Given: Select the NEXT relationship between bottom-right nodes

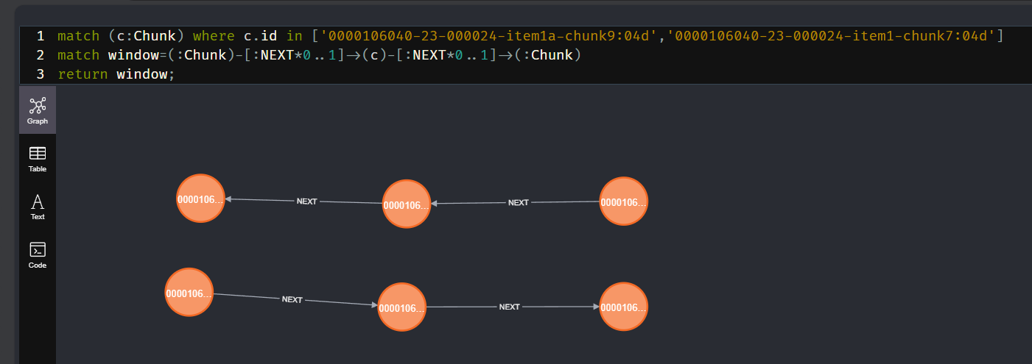Looking at the screenshot, I should coord(509,307).
